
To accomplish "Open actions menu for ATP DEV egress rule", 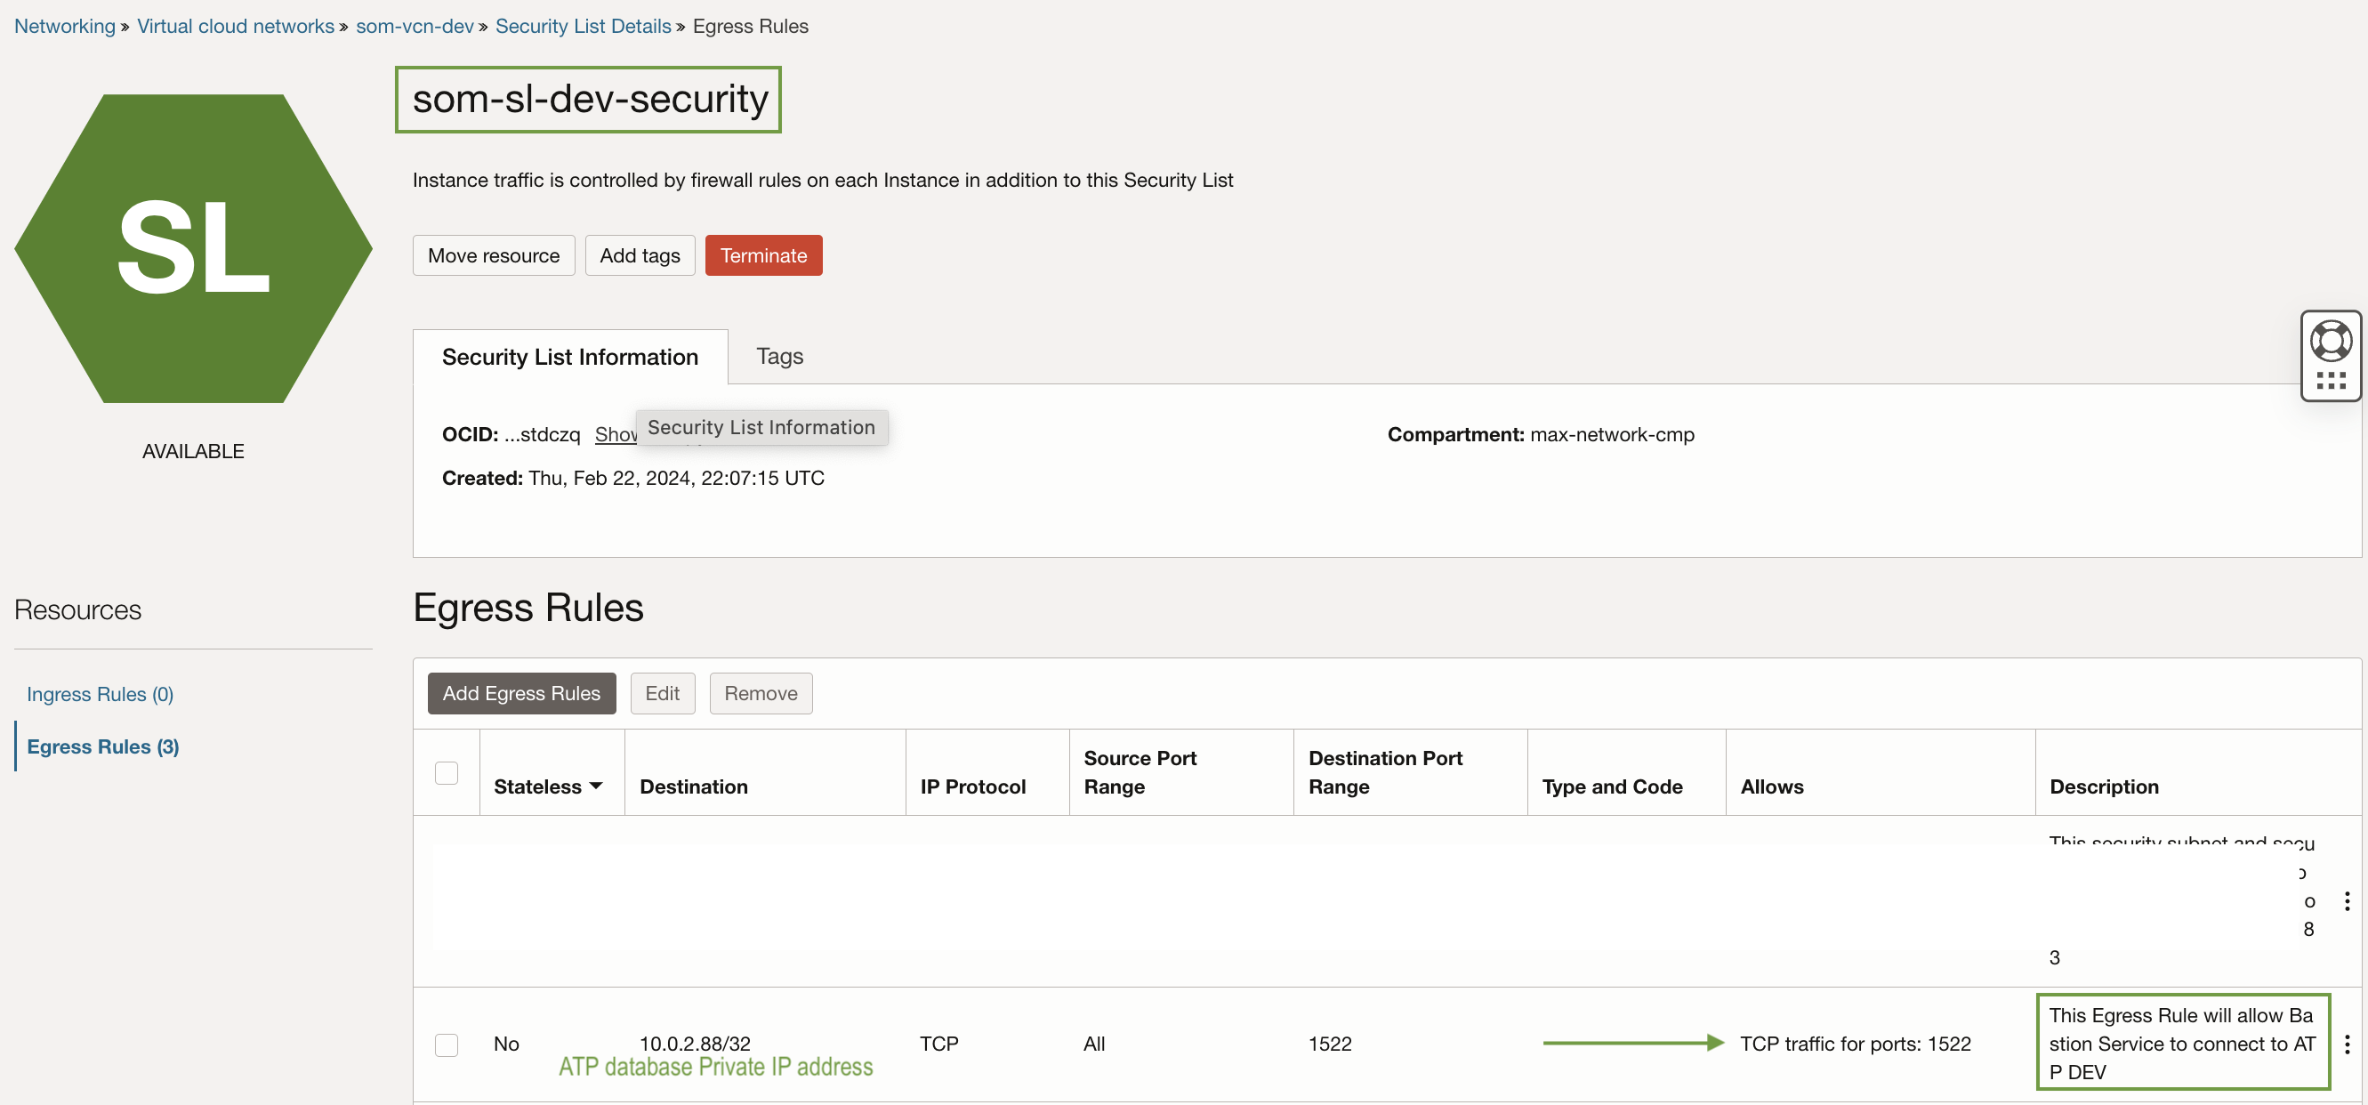I will pos(2346,1044).
